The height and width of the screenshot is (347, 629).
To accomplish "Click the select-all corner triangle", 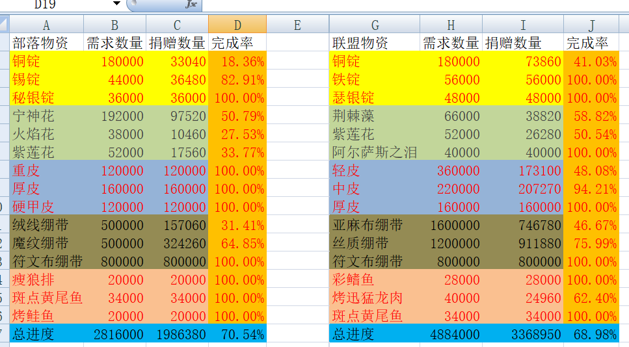I will coord(4,25).
